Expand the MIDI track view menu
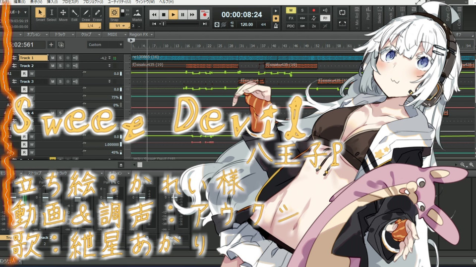This screenshot has width=476, height=267. coord(115,35)
